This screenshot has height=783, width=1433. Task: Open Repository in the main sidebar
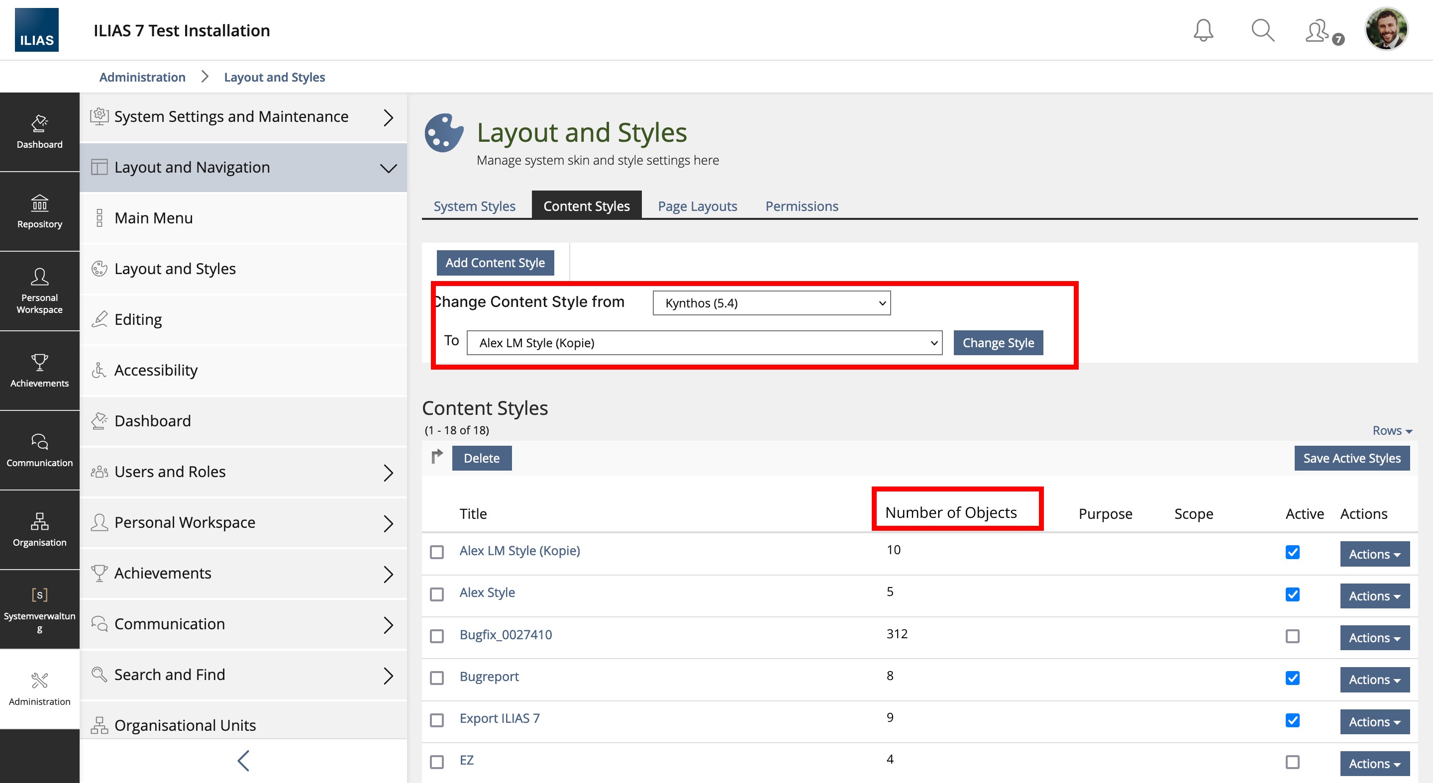[39, 211]
